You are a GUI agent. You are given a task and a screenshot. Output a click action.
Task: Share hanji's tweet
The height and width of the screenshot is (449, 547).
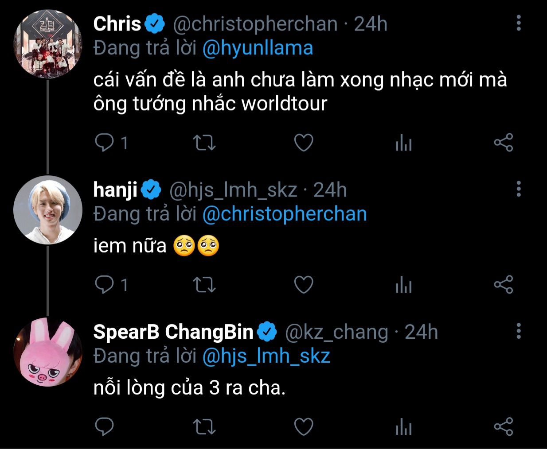[504, 285]
